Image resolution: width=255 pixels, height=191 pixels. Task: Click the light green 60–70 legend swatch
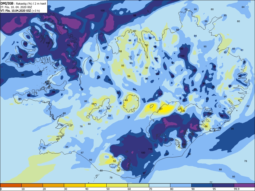tap(138, 185)
